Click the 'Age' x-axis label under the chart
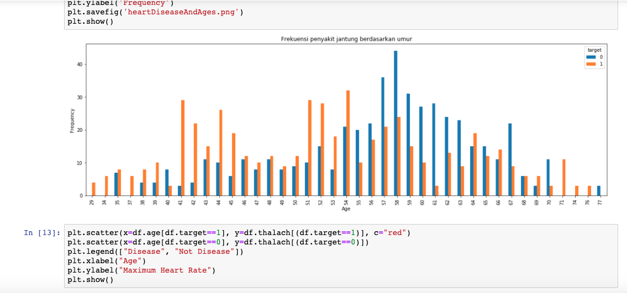The width and height of the screenshot is (627, 293). tap(346, 209)
